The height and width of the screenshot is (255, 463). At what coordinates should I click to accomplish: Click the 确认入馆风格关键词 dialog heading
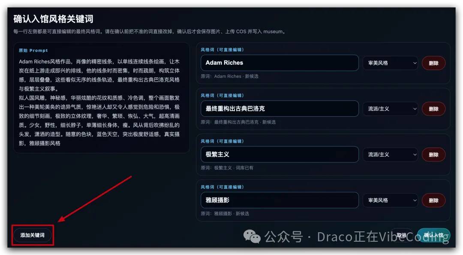(54, 19)
